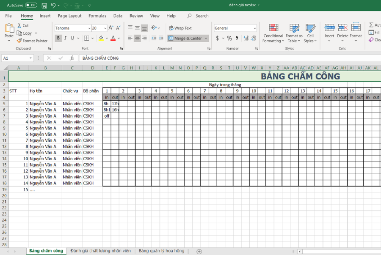Toggle Bold formatting

[x=58, y=38]
